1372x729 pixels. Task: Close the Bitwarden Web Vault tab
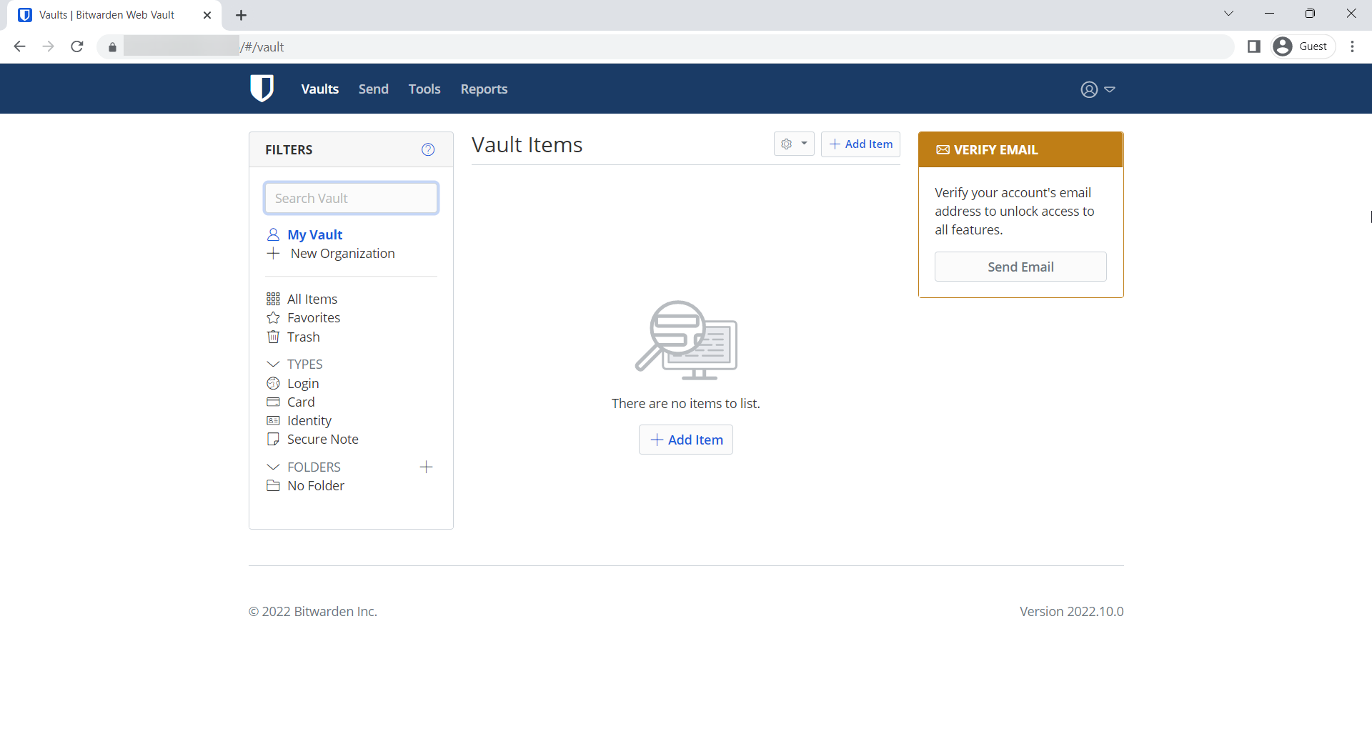pyautogui.click(x=207, y=15)
